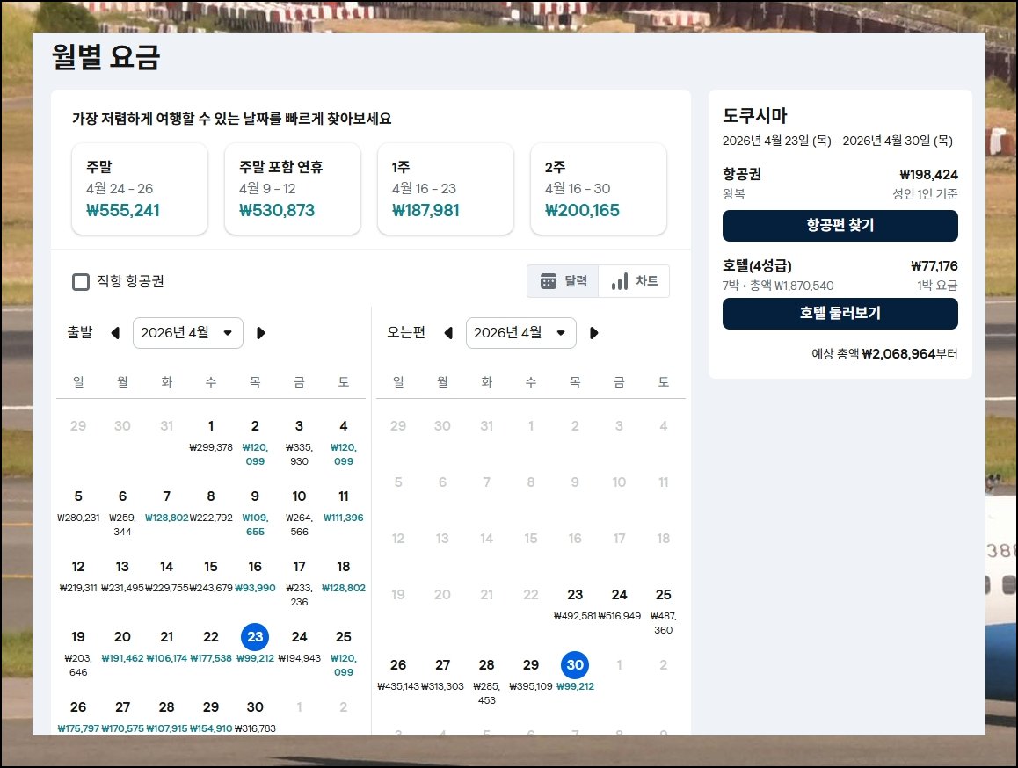Select the 주말 4월 24 - 26 card
This screenshot has width=1018, height=768.
pos(140,189)
